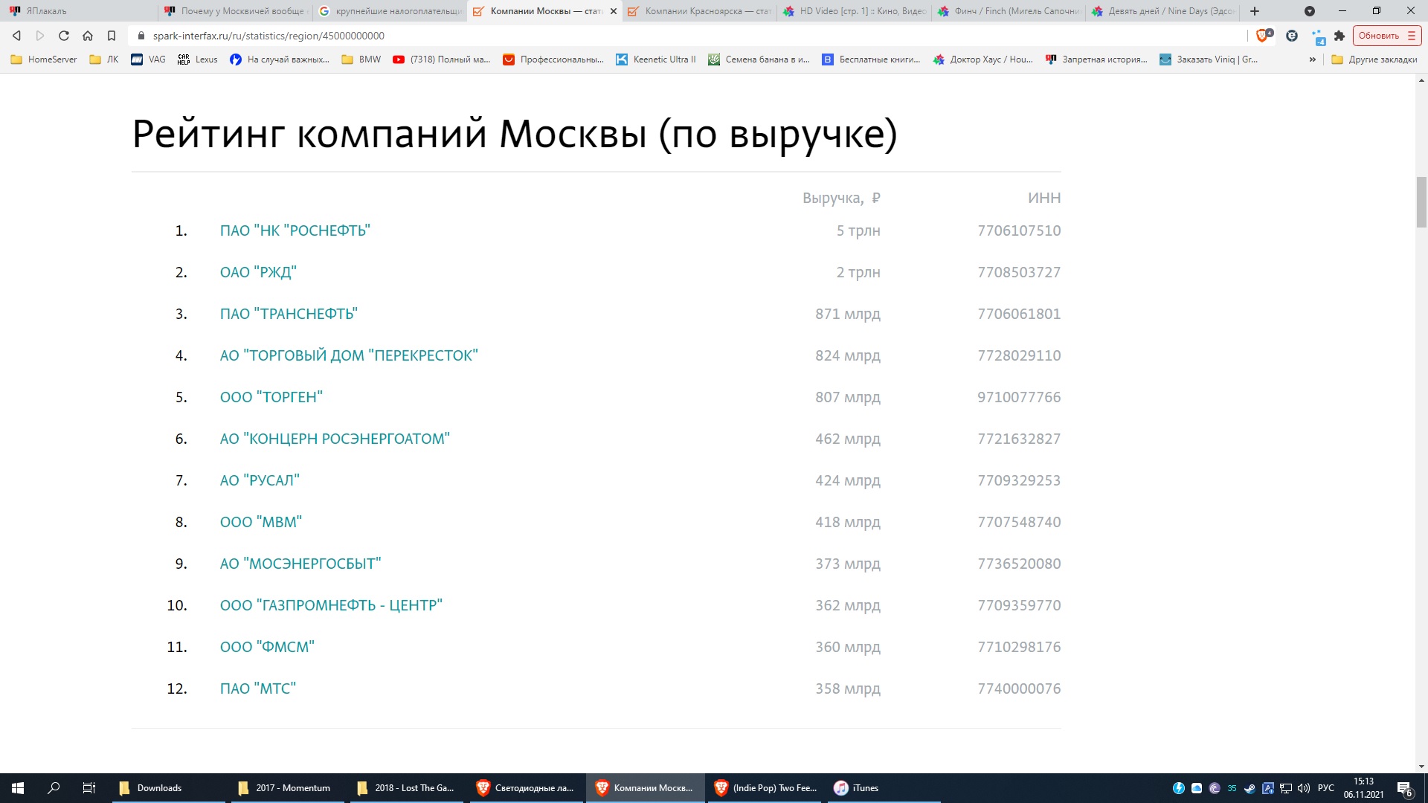Open the Lexus bookmark

tap(198, 59)
